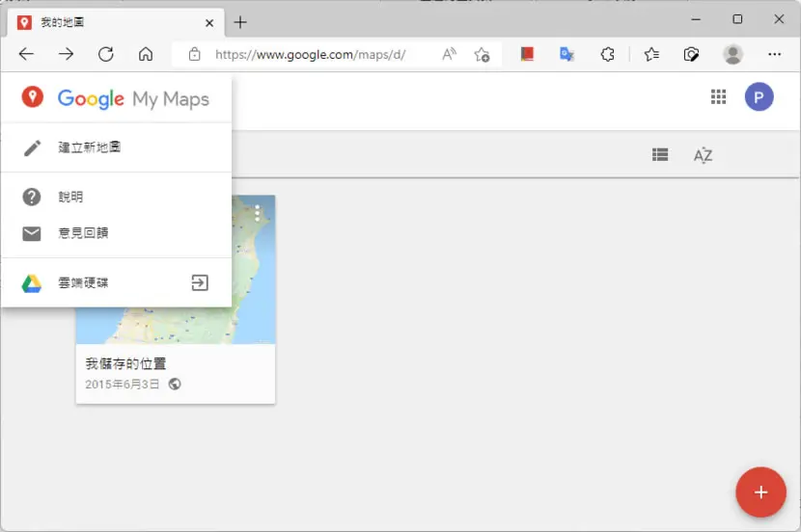The image size is (801, 532).
Task: Click the public globe icon on card
Action: (175, 385)
